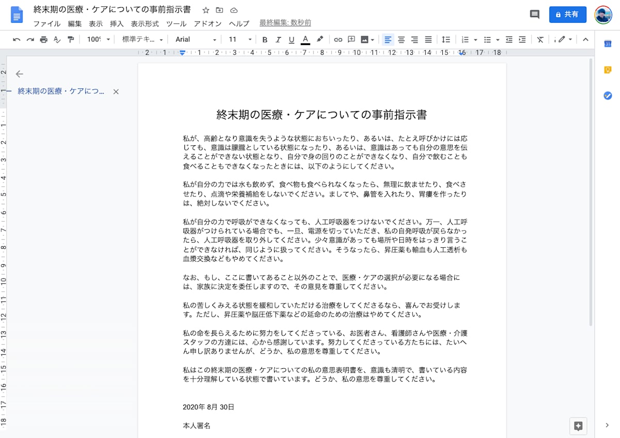Toggle bold formatting
The height and width of the screenshot is (438, 620).
[264, 39]
